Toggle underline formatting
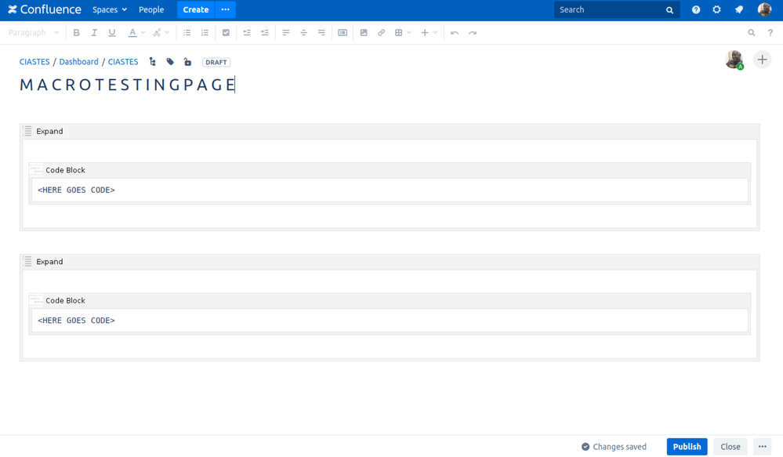The image size is (783, 457). pos(111,32)
